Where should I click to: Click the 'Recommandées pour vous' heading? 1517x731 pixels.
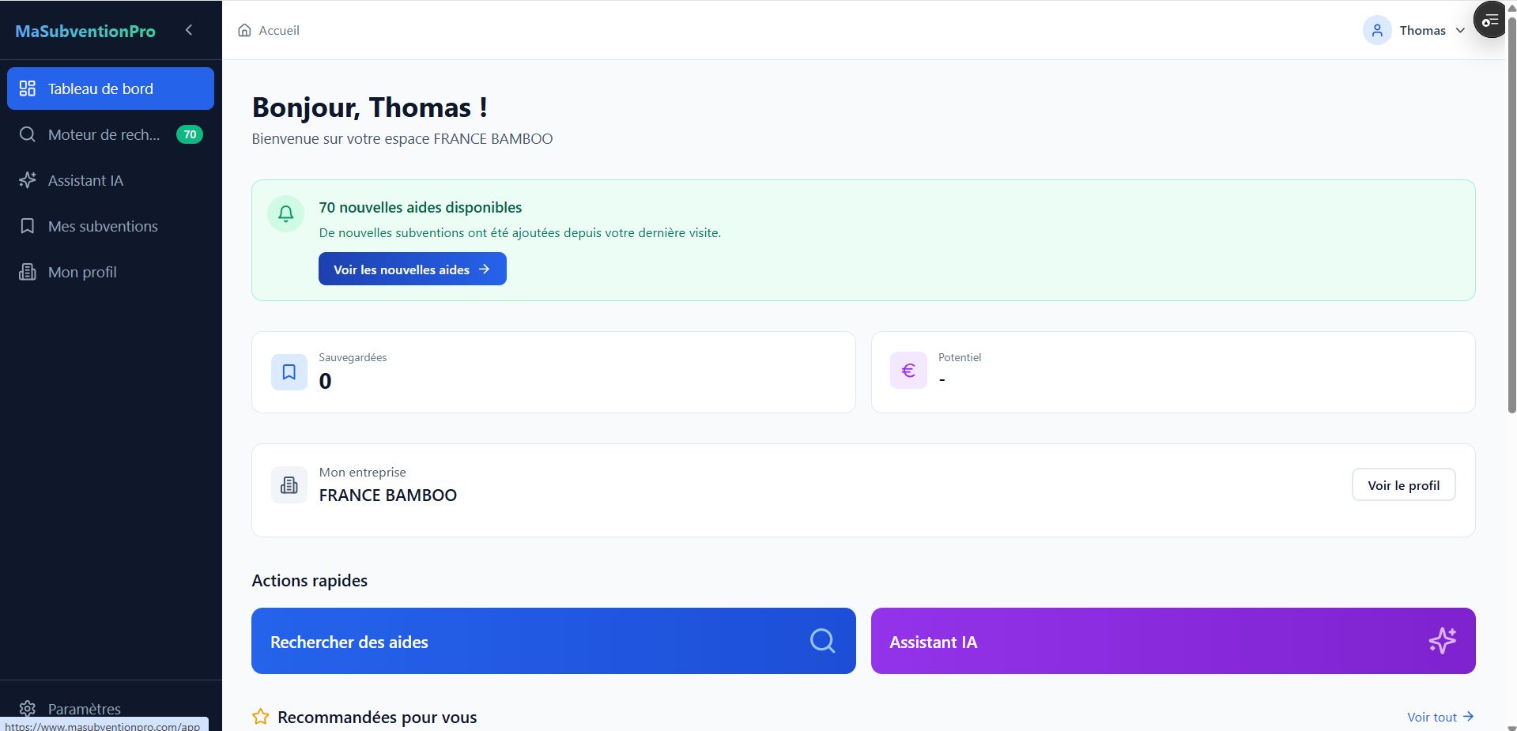[x=377, y=718]
